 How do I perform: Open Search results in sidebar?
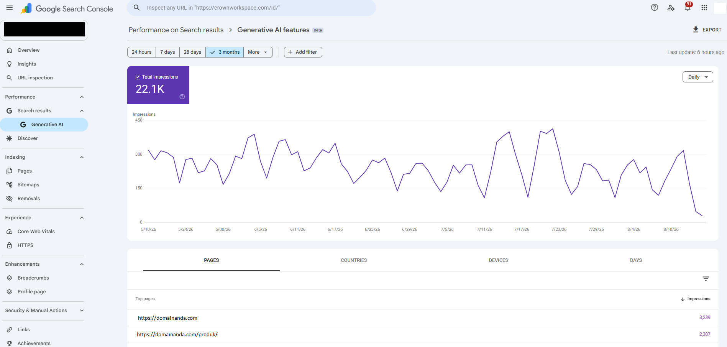34,111
